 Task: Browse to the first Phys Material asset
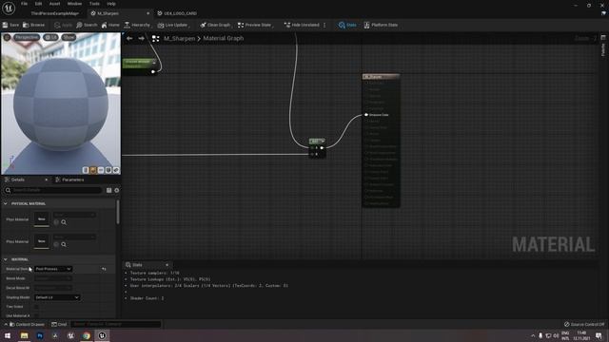coord(64,222)
